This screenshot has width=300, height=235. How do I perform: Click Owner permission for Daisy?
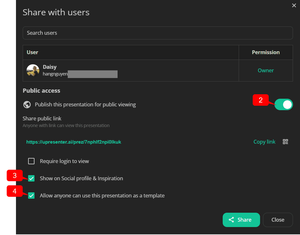tap(265, 70)
